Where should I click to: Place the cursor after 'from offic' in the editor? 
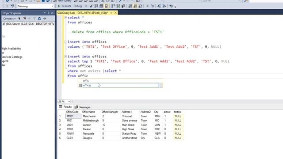[x=88, y=76]
